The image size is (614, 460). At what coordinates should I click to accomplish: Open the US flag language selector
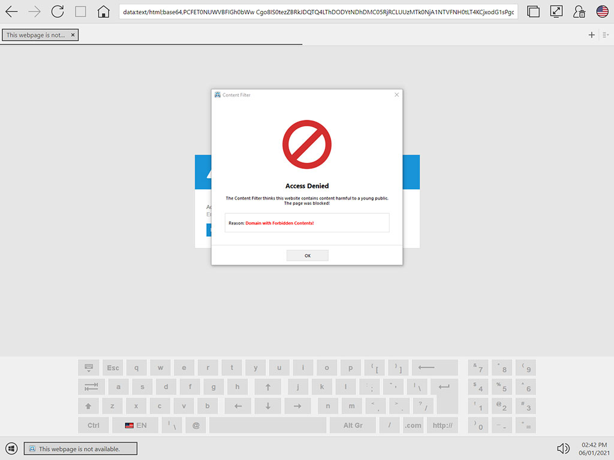(602, 11)
